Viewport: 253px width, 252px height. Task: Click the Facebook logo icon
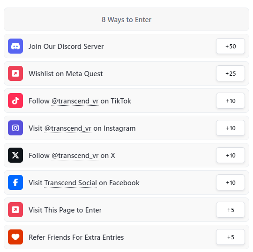15,182
